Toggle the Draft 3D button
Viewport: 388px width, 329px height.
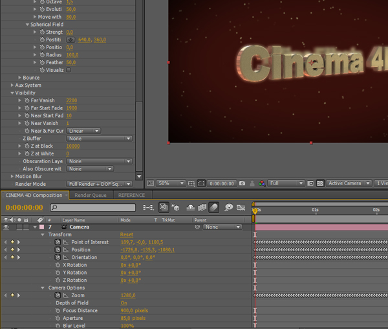(175, 207)
